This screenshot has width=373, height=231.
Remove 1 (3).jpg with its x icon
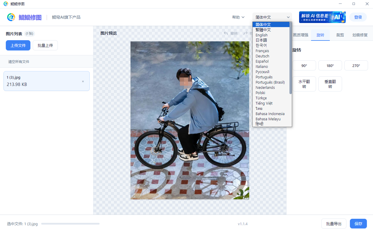click(83, 81)
